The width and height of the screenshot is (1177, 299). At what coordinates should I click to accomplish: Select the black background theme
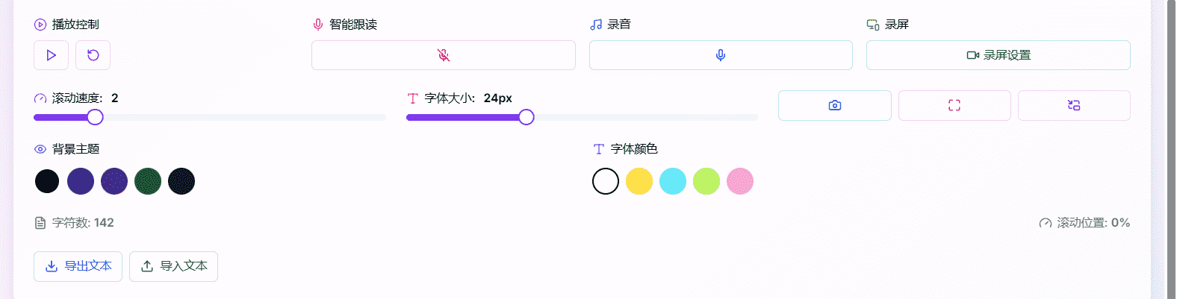pyautogui.click(x=47, y=181)
